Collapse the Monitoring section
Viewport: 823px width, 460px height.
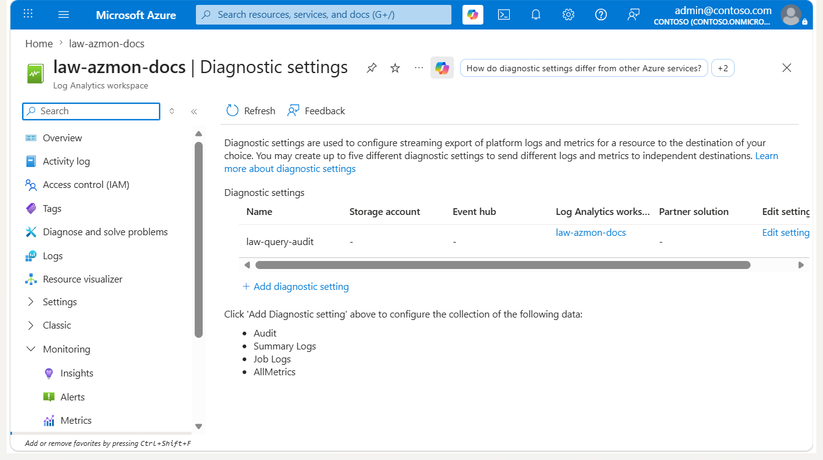(x=31, y=349)
